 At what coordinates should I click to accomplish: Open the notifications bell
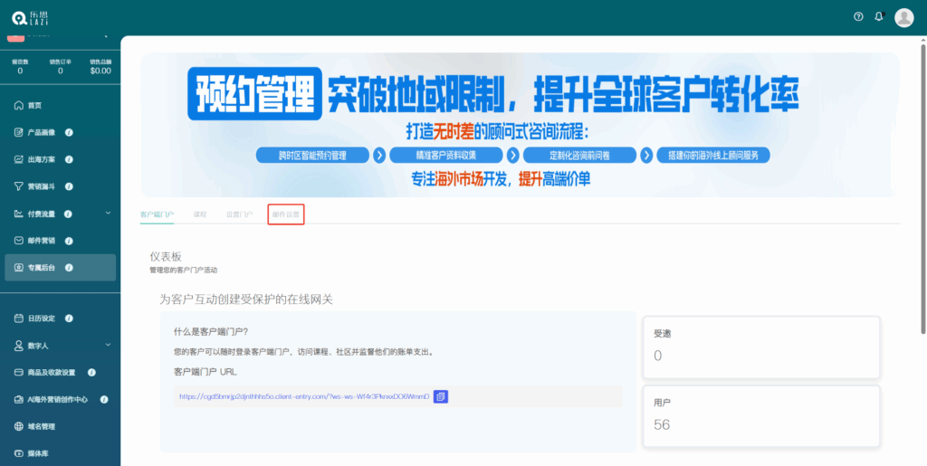coord(878,17)
